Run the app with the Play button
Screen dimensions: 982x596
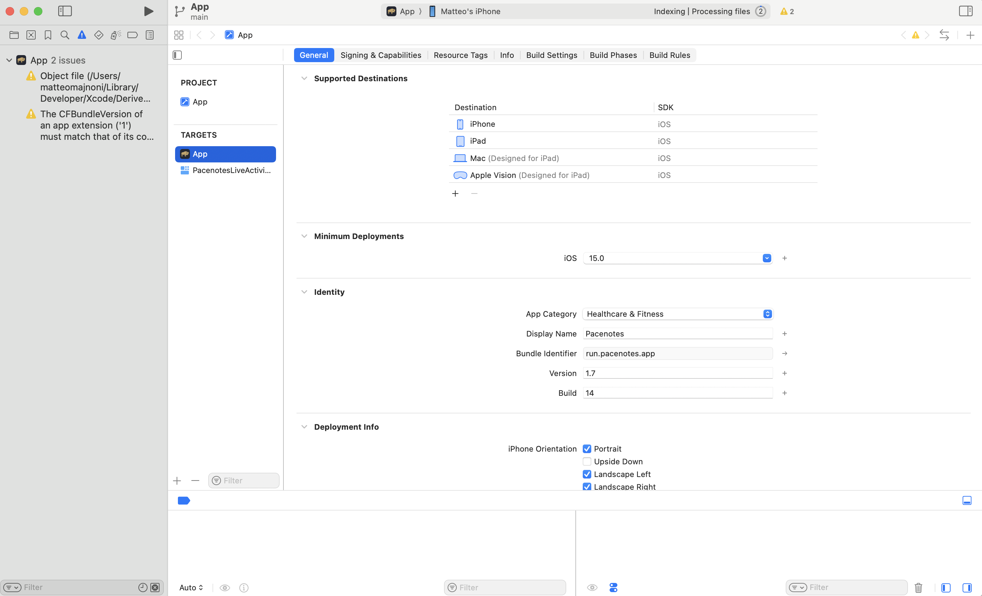(148, 11)
